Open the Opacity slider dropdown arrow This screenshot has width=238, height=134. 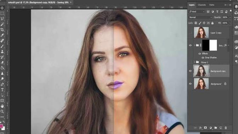[230, 17]
